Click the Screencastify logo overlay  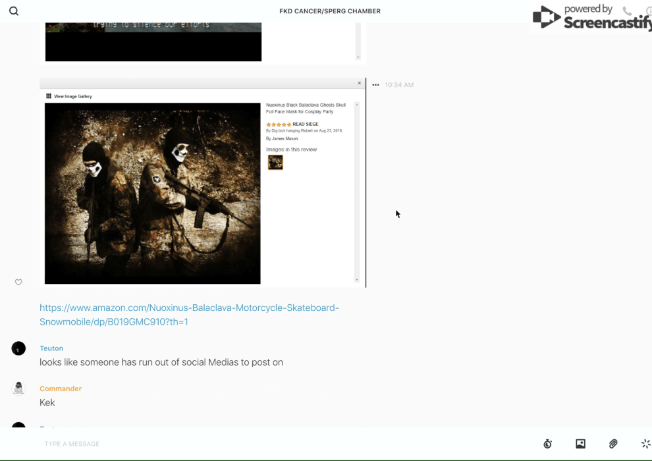tap(591, 18)
